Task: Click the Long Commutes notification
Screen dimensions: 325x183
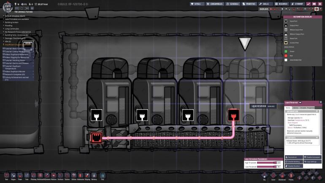Action: coord(12,29)
